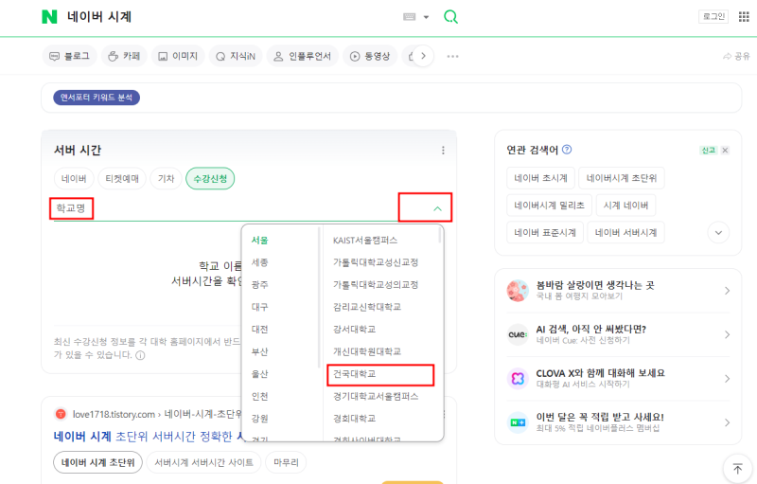Open the apps grid icon

(744, 16)
